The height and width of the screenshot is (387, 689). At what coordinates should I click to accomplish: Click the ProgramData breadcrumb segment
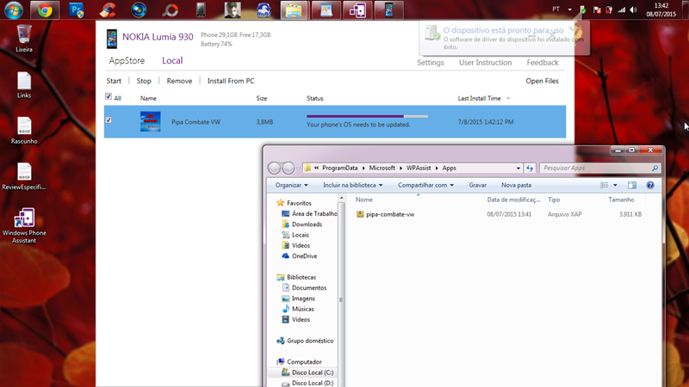[339, 168]
